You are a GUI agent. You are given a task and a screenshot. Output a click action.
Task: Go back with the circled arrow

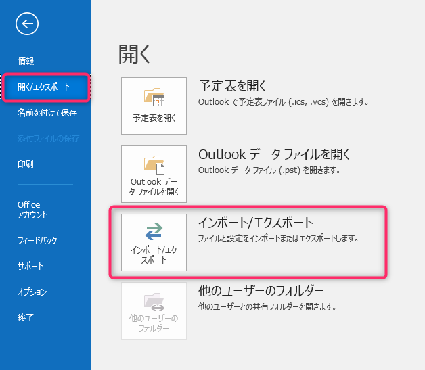pyautogui.click(x=27, y=24)
